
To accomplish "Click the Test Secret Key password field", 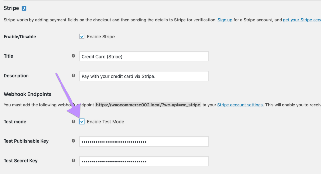I will coord(144,161).
